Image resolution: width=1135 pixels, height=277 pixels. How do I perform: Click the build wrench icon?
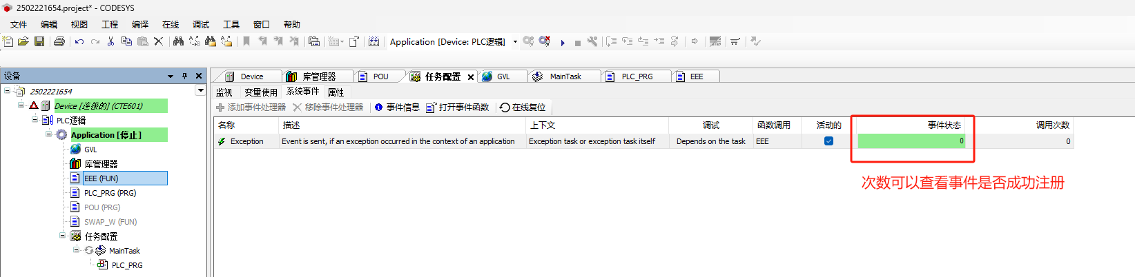592,41
